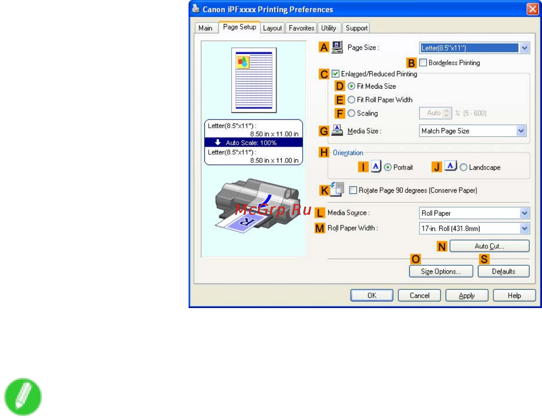
Task: Open the Utility tab
Action: pyautogui.click(x=329, y=28)
